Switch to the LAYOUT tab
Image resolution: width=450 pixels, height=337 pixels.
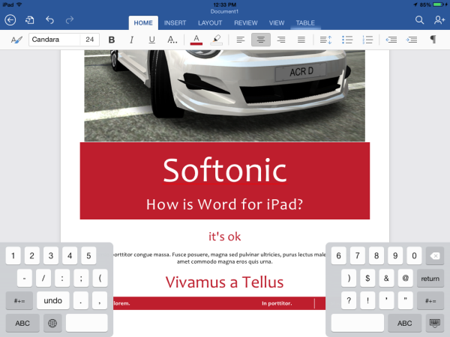(209, 23)
